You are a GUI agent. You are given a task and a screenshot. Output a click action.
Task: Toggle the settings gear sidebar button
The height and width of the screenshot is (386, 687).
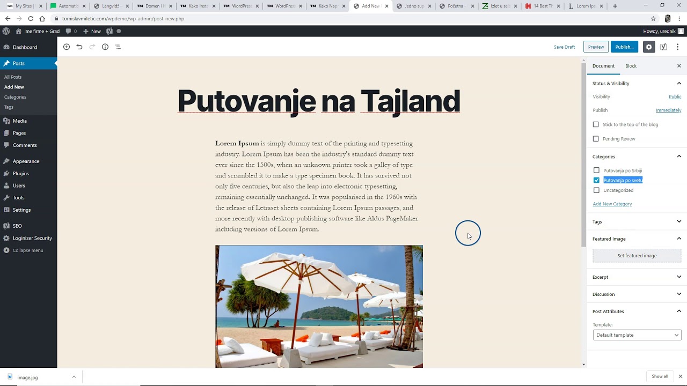649,47
